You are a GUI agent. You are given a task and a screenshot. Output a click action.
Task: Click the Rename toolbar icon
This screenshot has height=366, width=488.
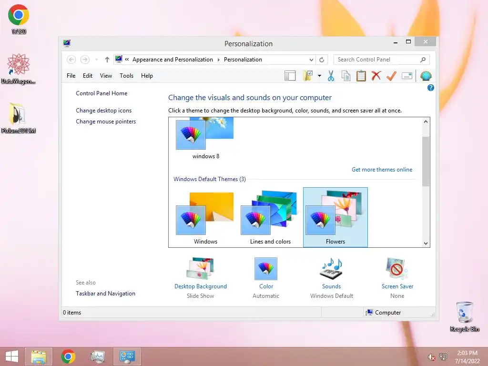[x=407, y=76]
